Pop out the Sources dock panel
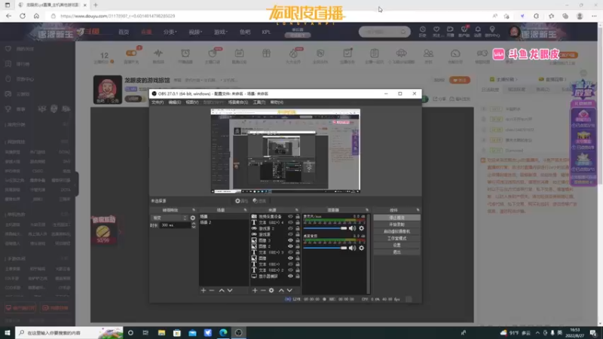The height and width of the screenshot is (339, 603). [x=296, y=210]
